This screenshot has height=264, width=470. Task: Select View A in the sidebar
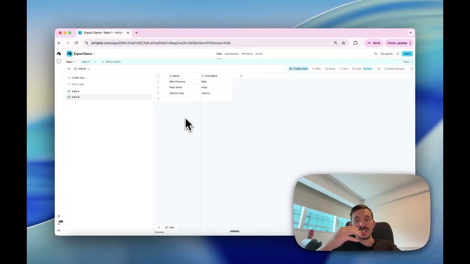click(108, 91)
